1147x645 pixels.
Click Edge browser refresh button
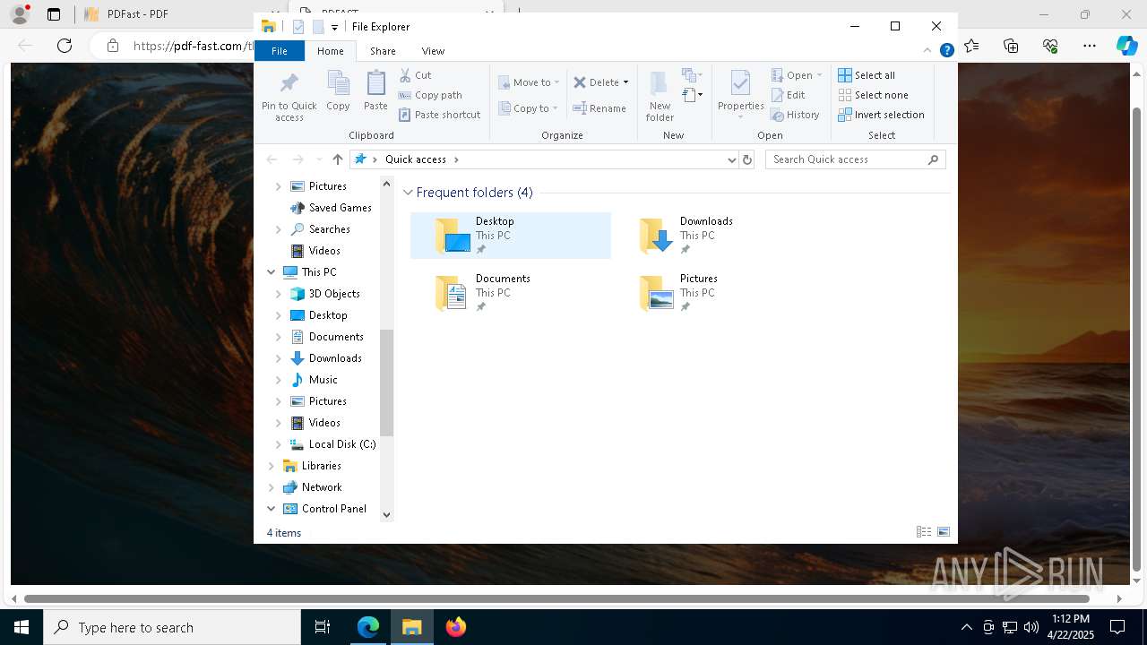(65, 46)
